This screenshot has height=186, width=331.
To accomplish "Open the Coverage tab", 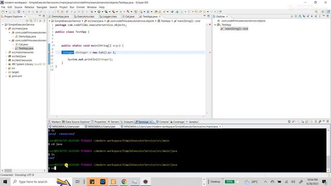I will click(177, 122).
